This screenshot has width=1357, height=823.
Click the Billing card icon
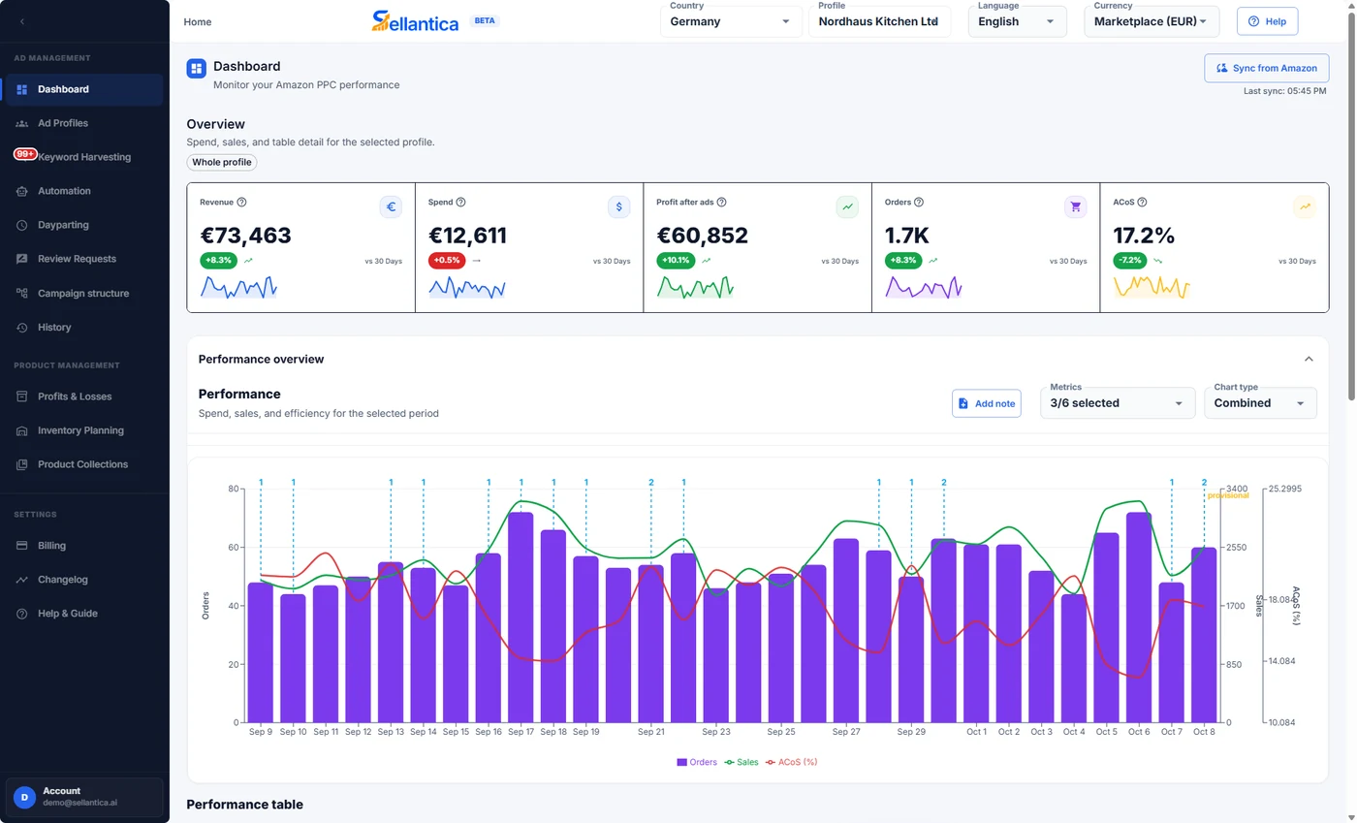coord(22,546)
